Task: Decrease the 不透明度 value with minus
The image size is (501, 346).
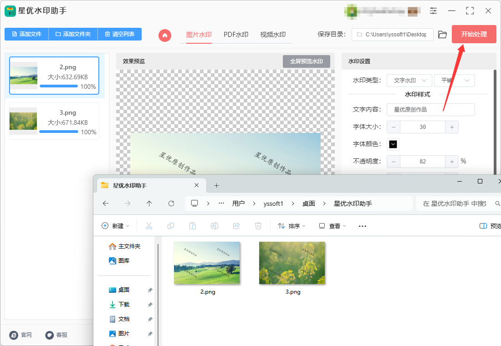Action: (394, 162)
